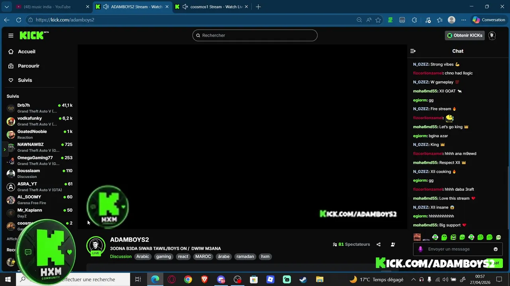This screenshot has width=510, height=286.
Task: Open Google Chrome in the taskbar
Action: tap(188, 279)
